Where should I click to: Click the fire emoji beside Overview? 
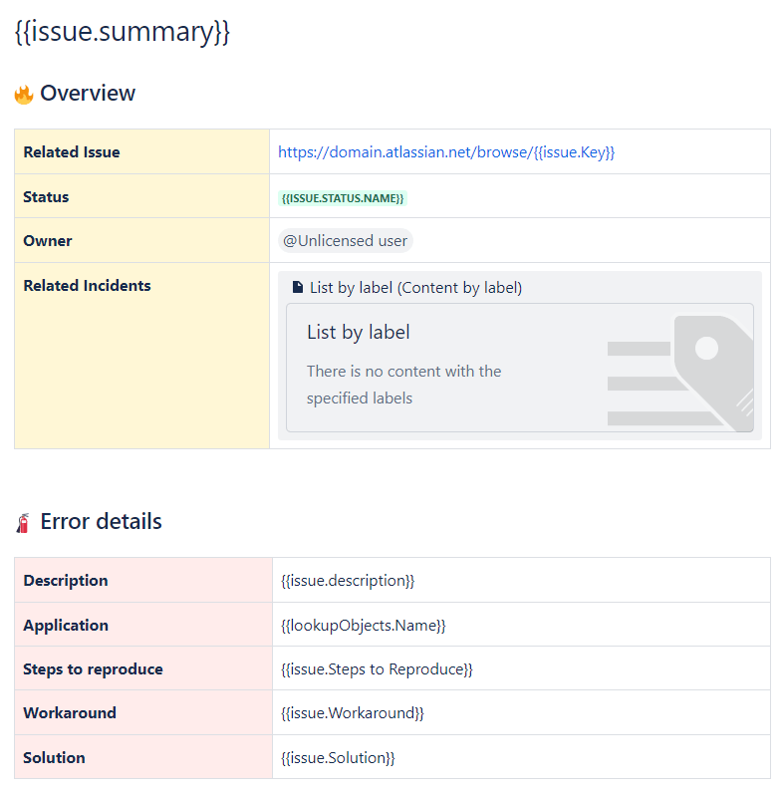coord(24,95)
